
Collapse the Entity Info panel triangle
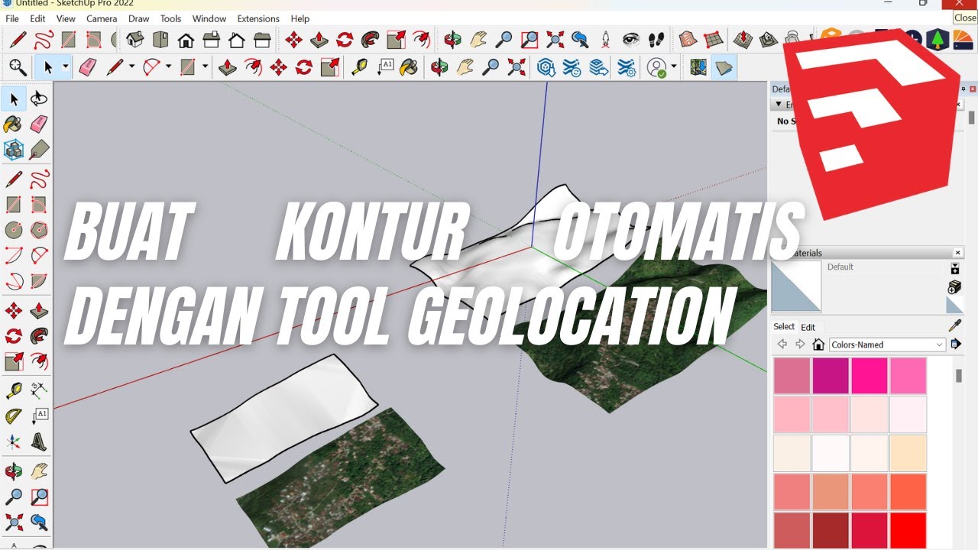(779, 105)
